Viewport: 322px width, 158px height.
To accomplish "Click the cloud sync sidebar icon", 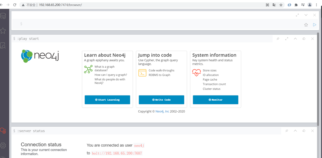I will click(x=3, y=131).
